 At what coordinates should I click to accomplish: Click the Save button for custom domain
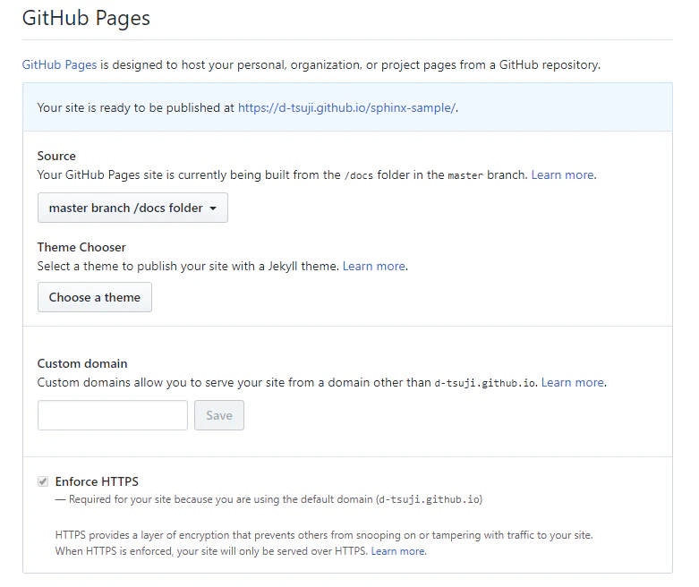pyautogui.click(x=219, y=415)
